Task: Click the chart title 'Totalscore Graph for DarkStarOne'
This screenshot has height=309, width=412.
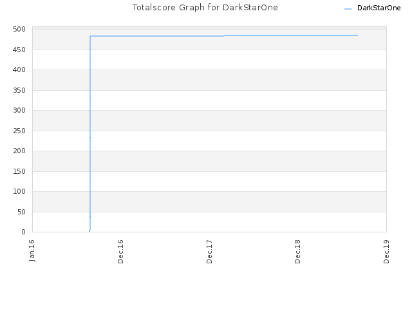Action: pos(205,7)
